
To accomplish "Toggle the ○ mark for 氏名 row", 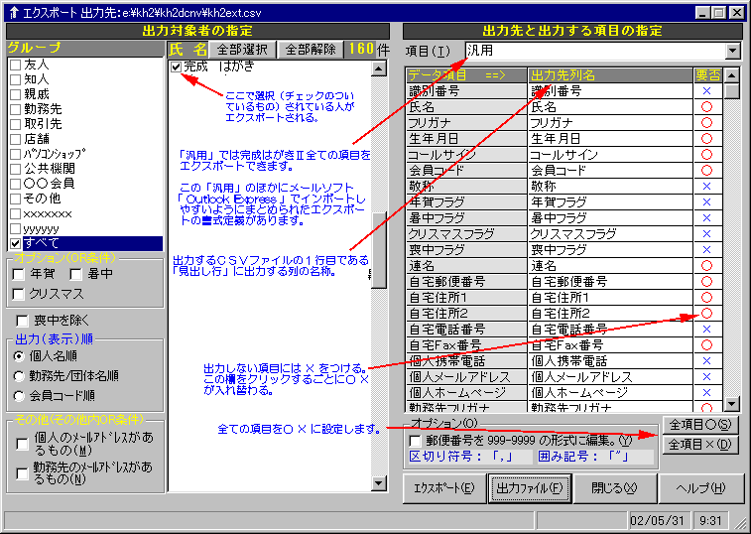I will coord(706,106).
